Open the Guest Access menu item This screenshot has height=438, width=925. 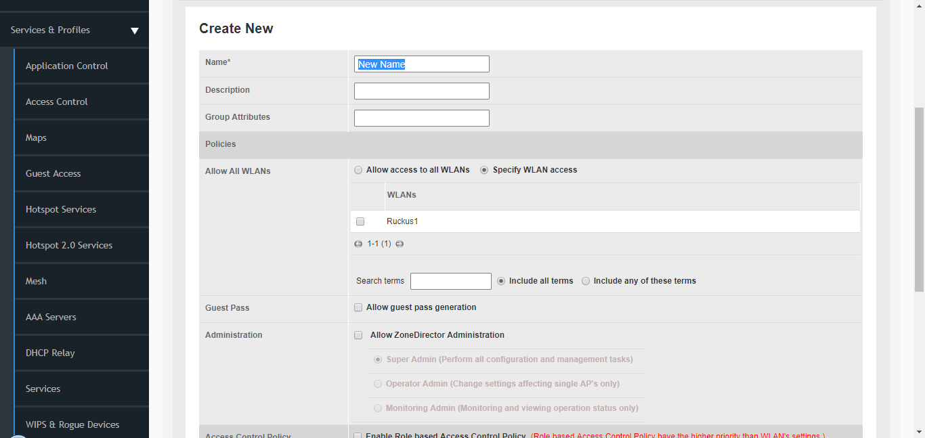(x=53, y=173)
